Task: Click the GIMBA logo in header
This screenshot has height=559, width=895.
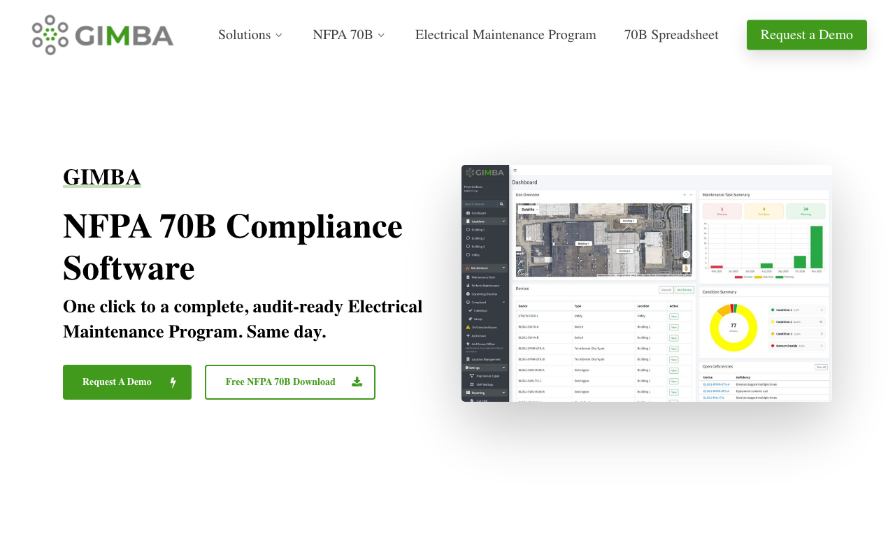Action: pyautogui.click(x=103, y=35)
